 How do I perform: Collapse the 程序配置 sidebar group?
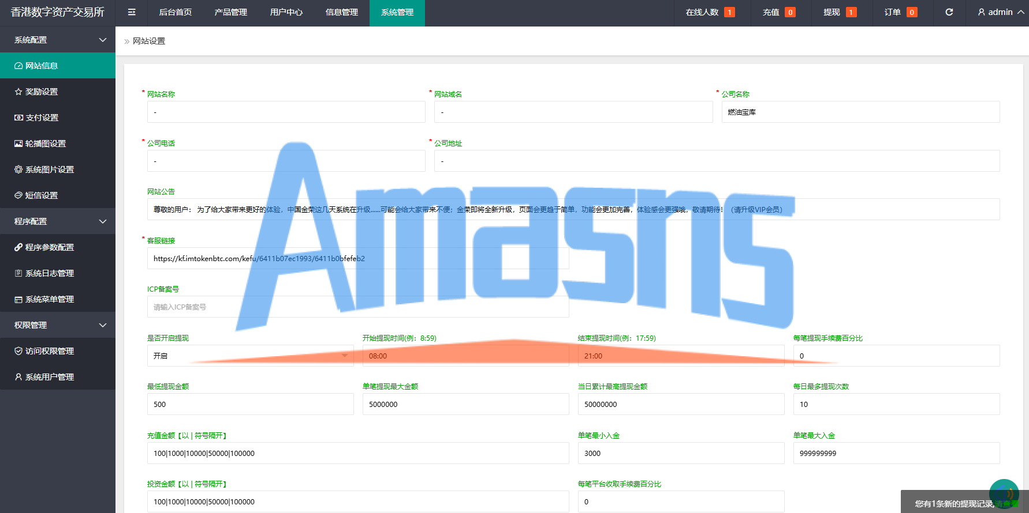point(58,221)
